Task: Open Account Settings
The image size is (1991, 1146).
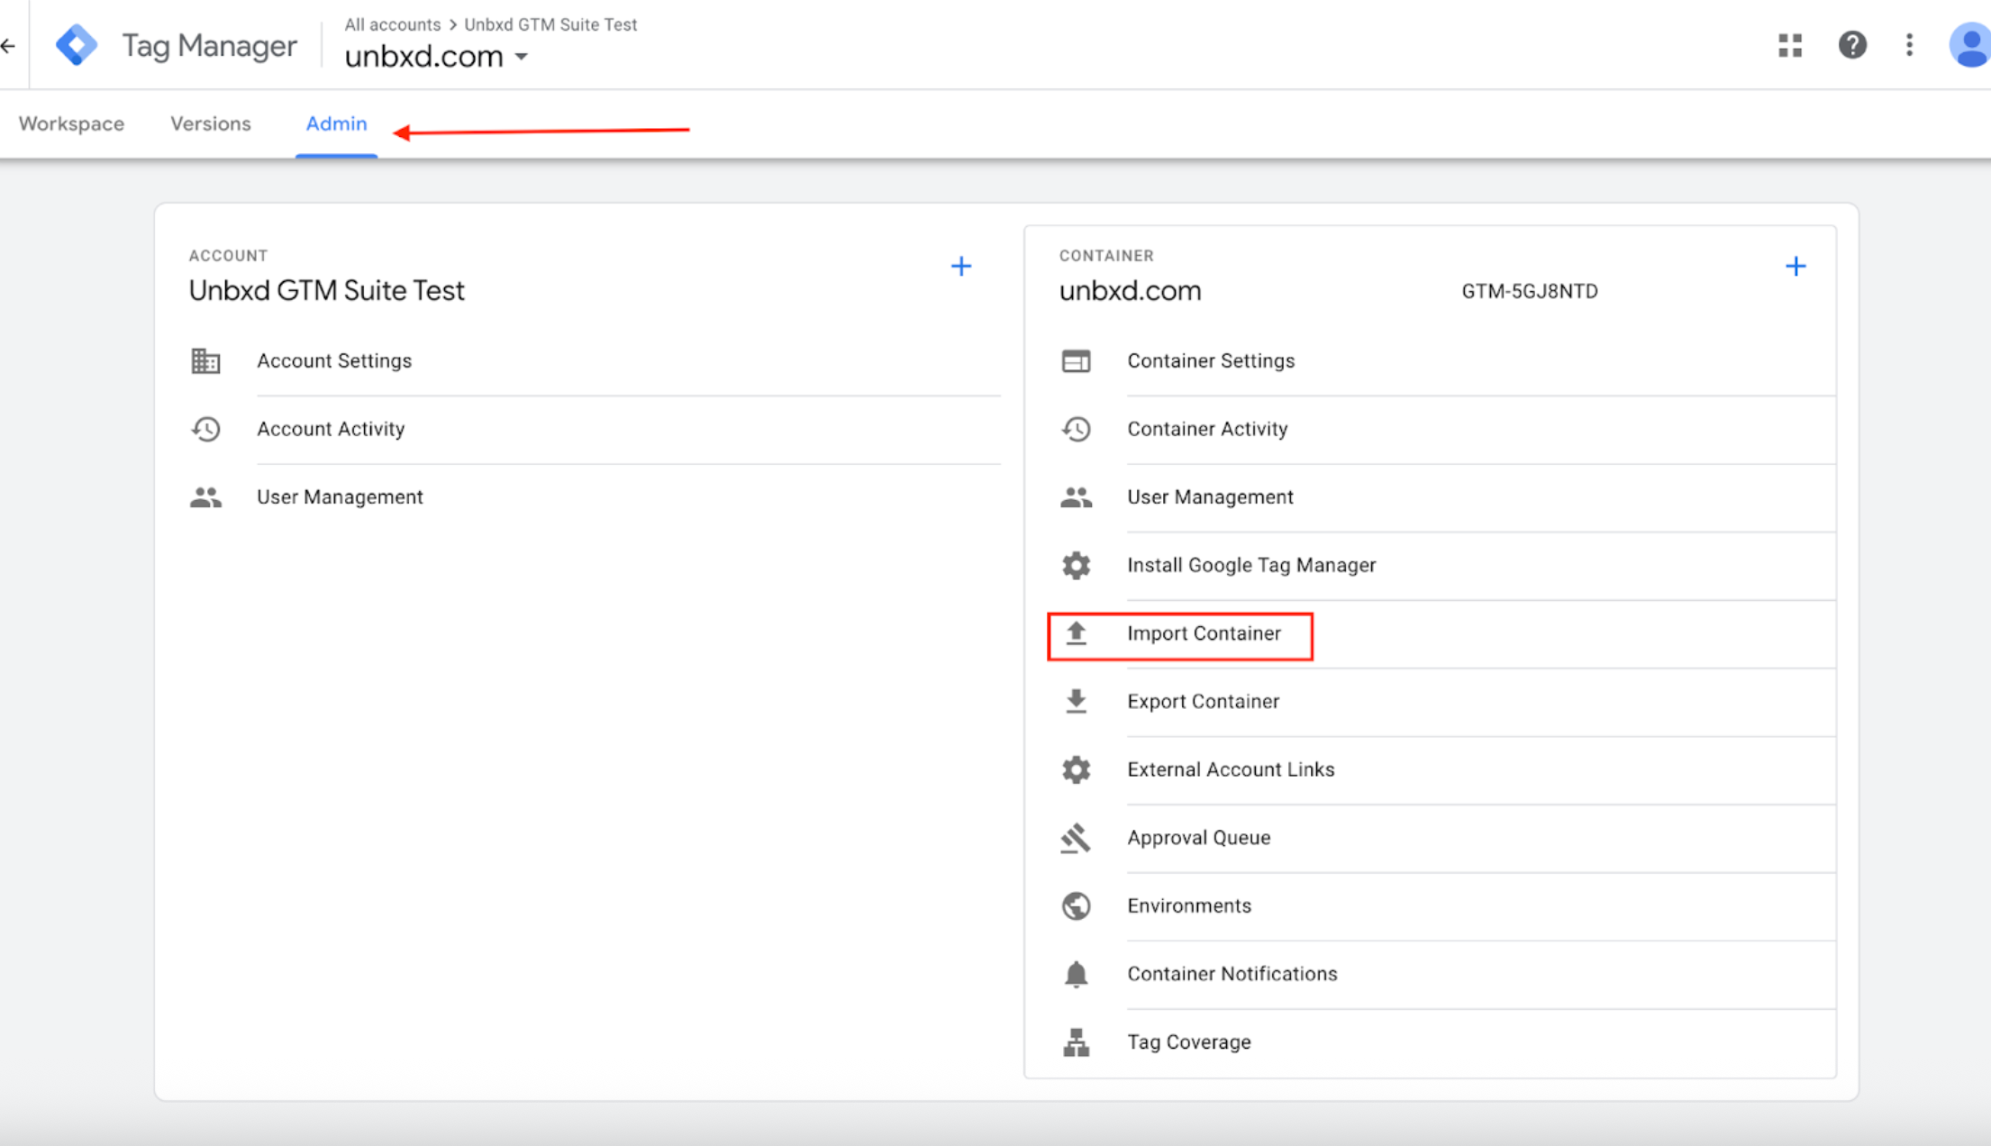Action: pos(334,360)
